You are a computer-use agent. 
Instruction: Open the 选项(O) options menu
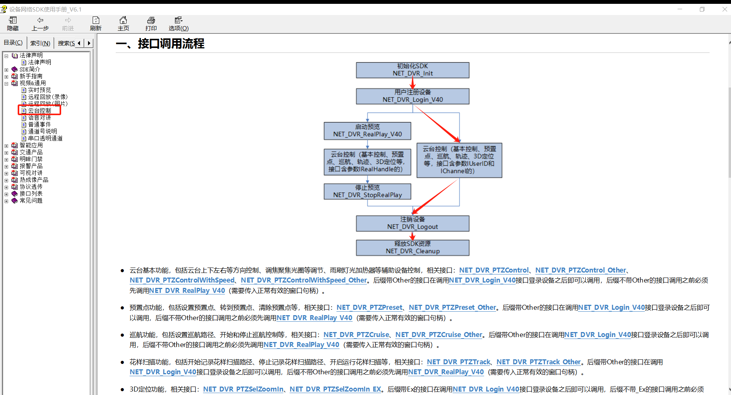tap(178, 23)
